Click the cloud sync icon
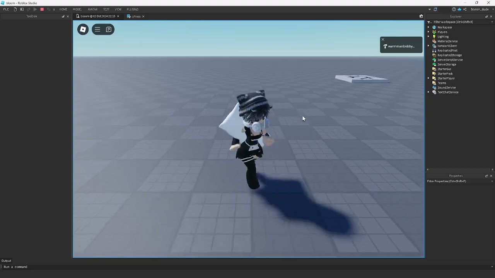Image resolution: width=495 pixels, height=278 pixels. (459, 9)
